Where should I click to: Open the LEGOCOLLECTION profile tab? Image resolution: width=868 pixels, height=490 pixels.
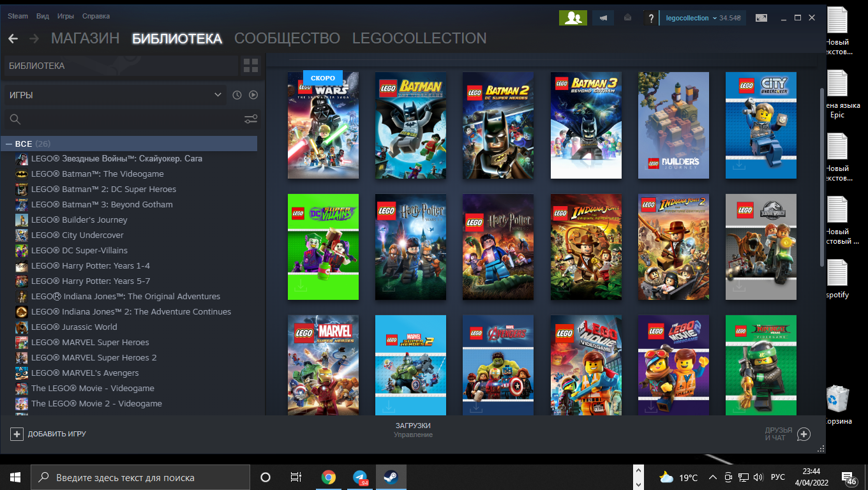419,39
